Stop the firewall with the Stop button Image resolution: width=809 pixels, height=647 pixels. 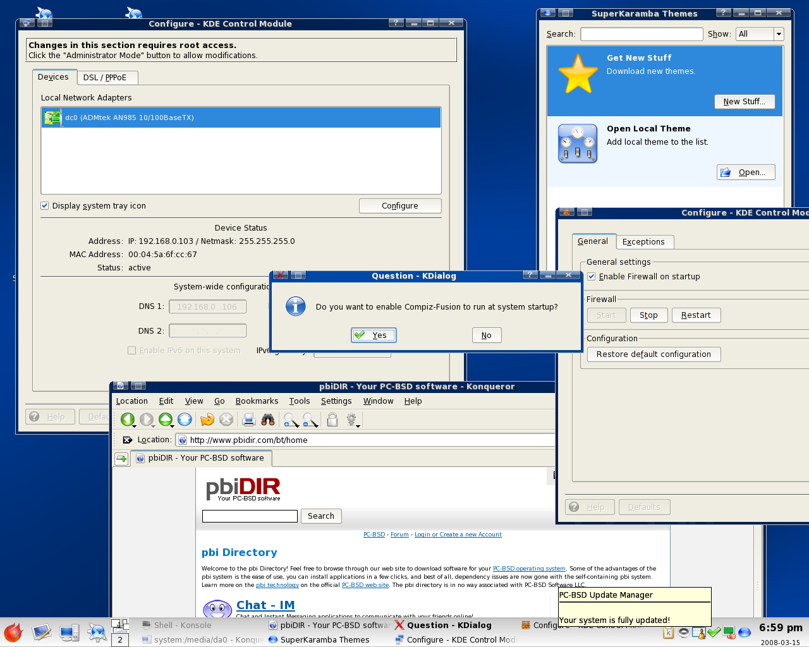coord(648,315)
